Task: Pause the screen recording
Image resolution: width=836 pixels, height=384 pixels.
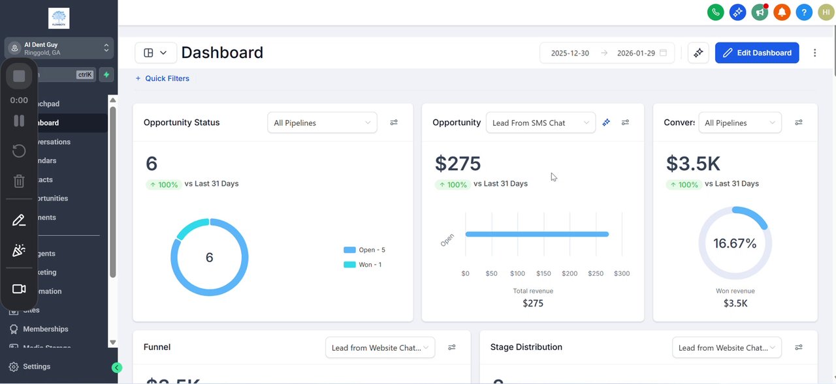Action: 19,121
